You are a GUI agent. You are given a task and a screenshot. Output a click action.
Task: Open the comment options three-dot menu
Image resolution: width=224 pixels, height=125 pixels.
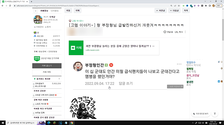pyautogui.click(x=179, y=64)
